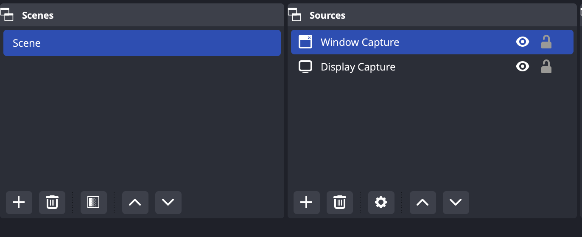Add a new scene with plus button
This screenshot has width=582, height=237.
point(19,203)
